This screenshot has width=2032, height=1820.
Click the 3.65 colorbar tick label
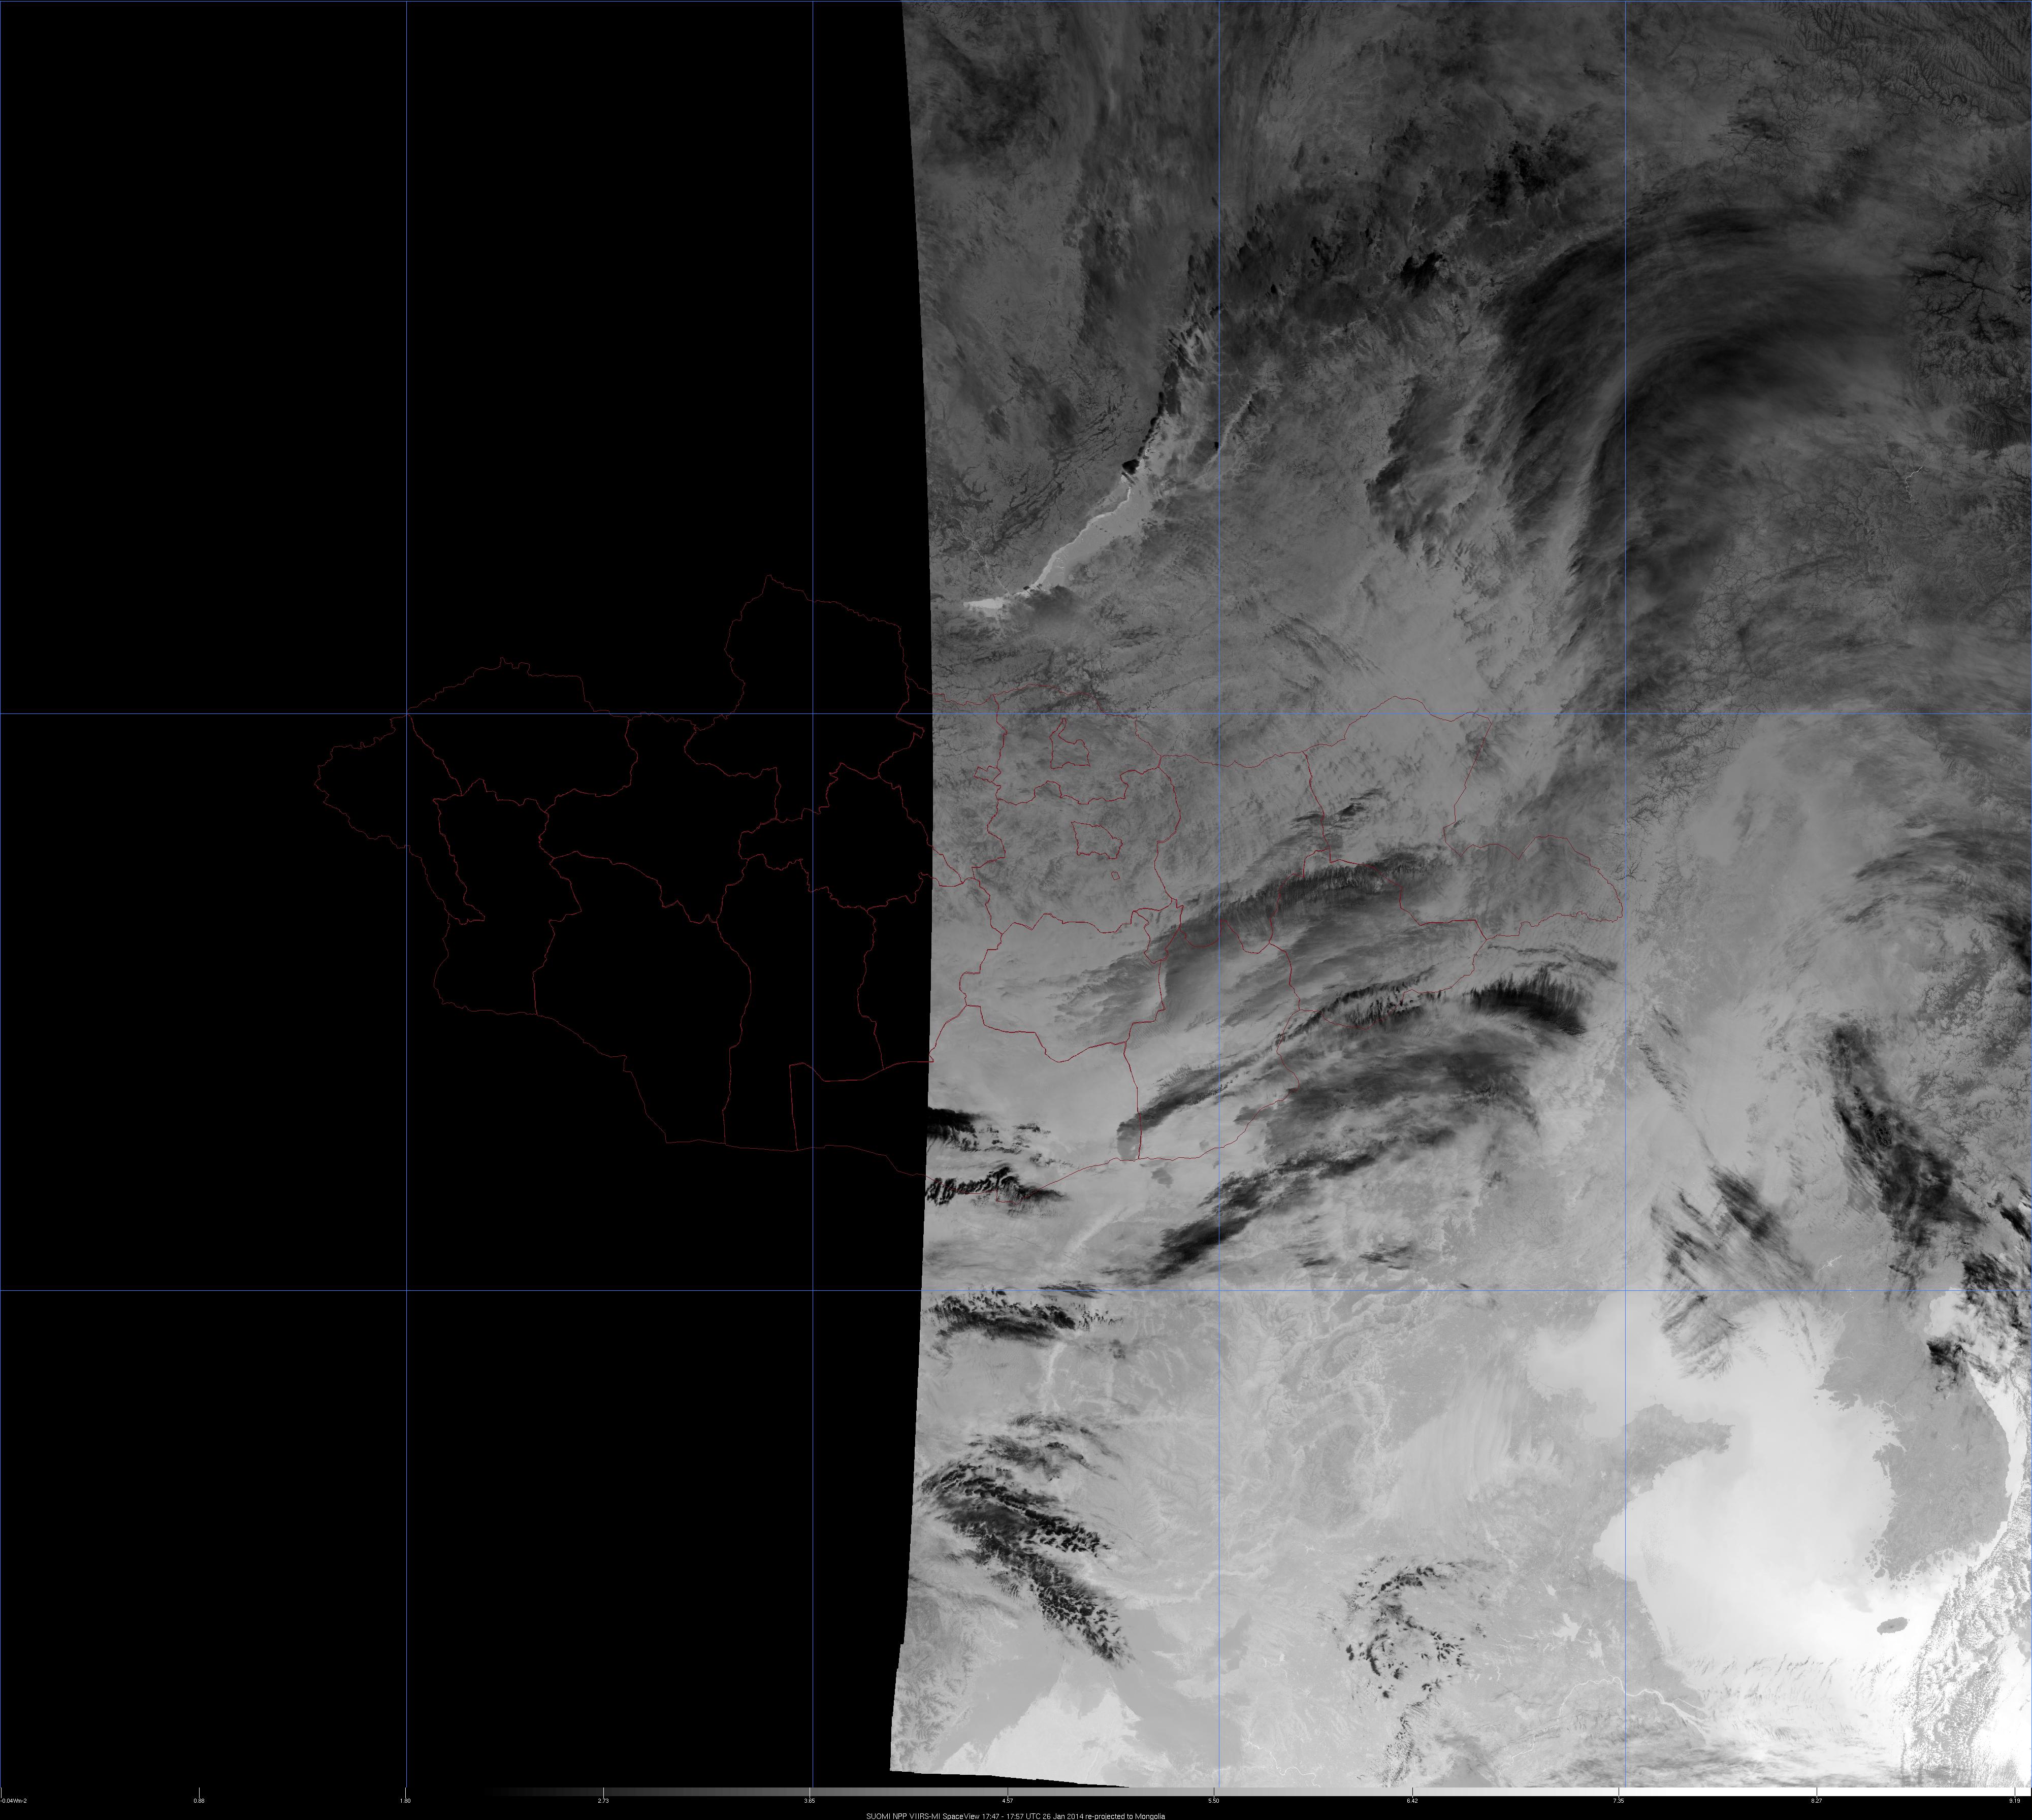click(x=810, y=1801)
